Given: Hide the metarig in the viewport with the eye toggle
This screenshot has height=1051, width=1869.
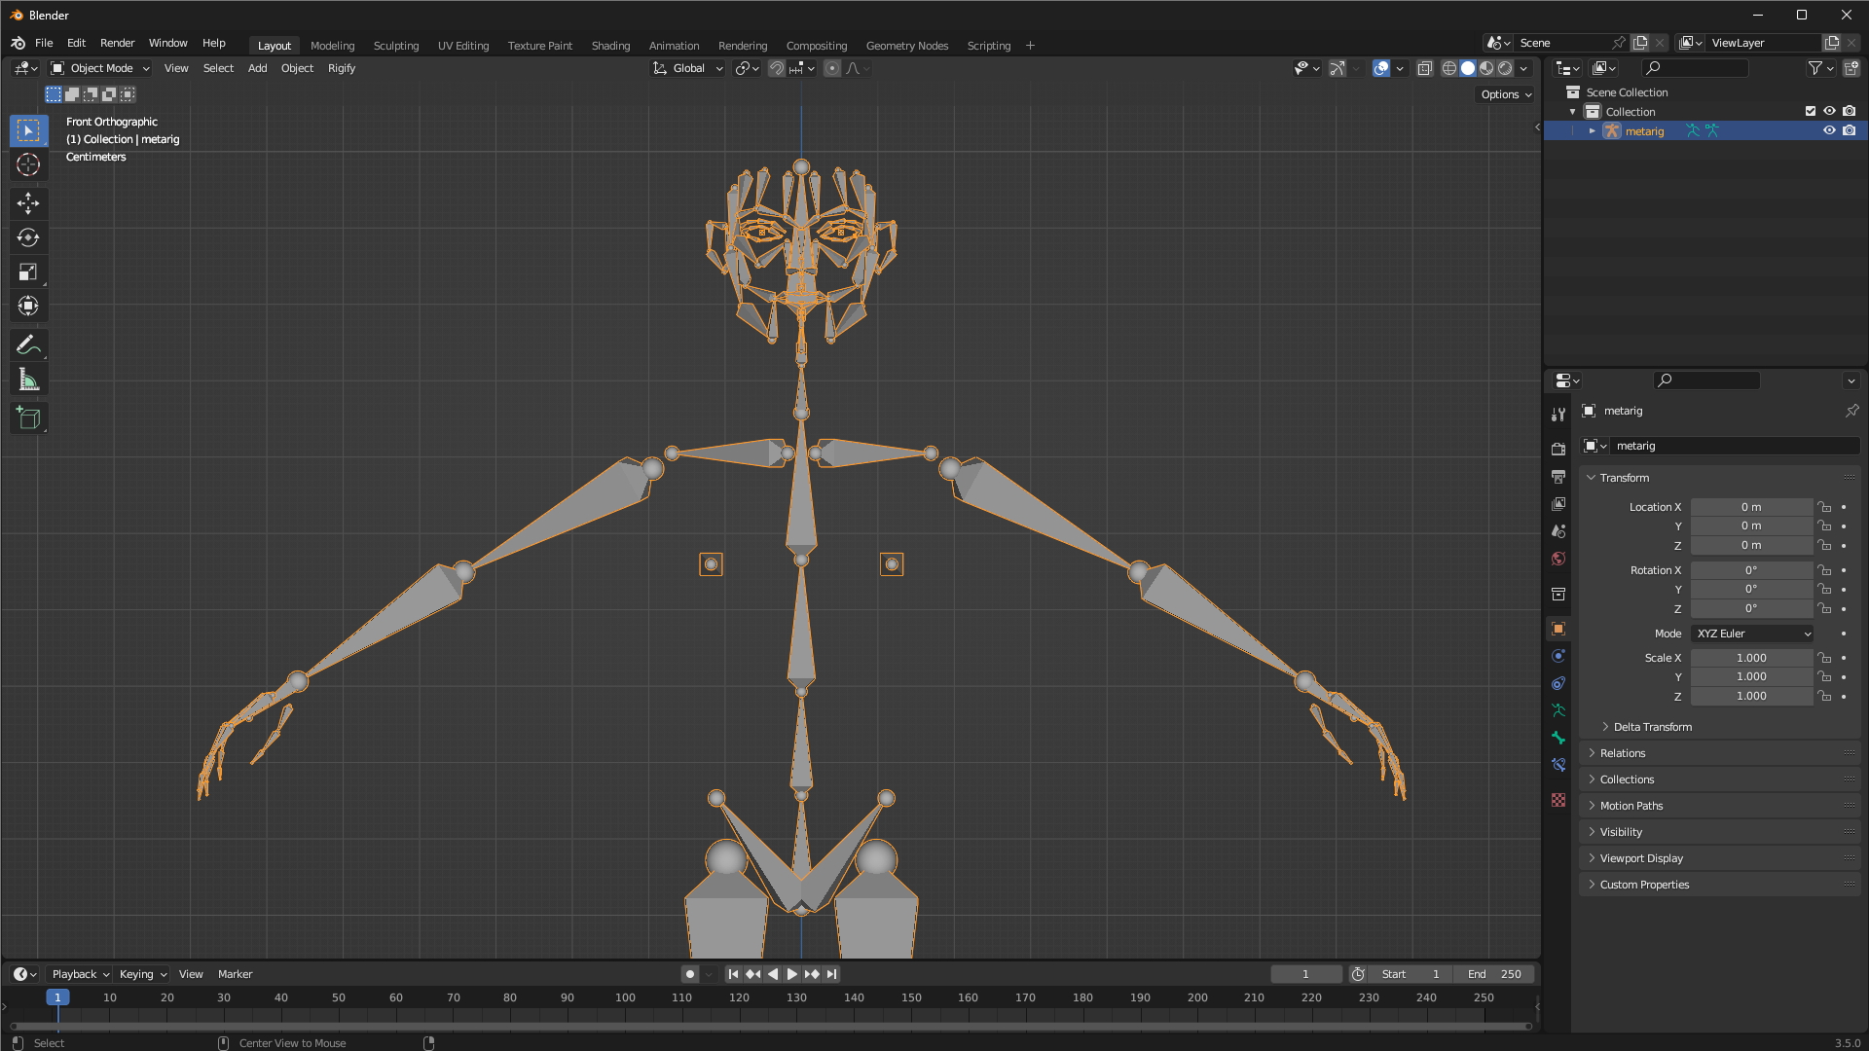Looking at the screenshot, I should 1830,130.
